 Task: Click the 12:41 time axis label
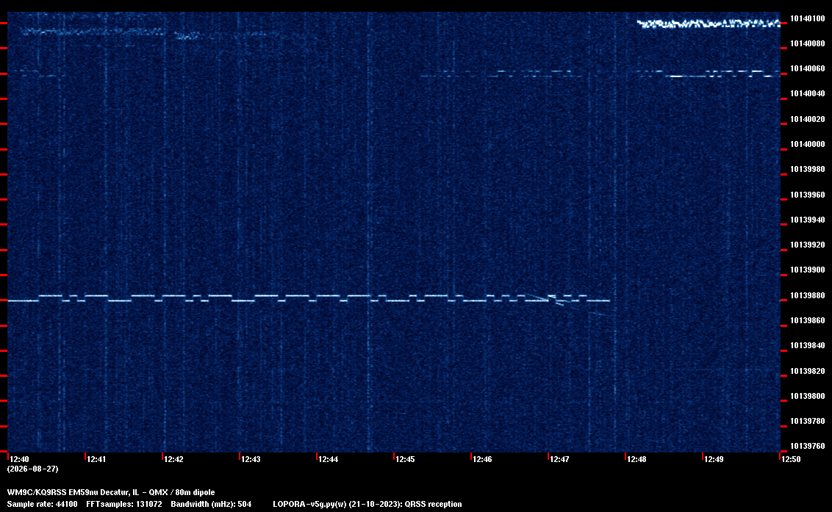pos(96,459)
